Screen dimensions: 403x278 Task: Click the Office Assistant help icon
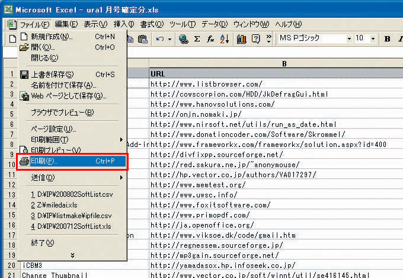(x=256, y=39)
